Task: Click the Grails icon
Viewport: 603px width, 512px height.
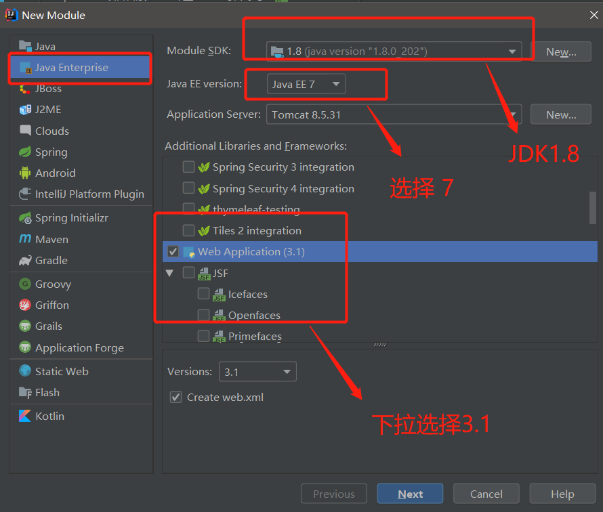Action: tap(25, 326)
